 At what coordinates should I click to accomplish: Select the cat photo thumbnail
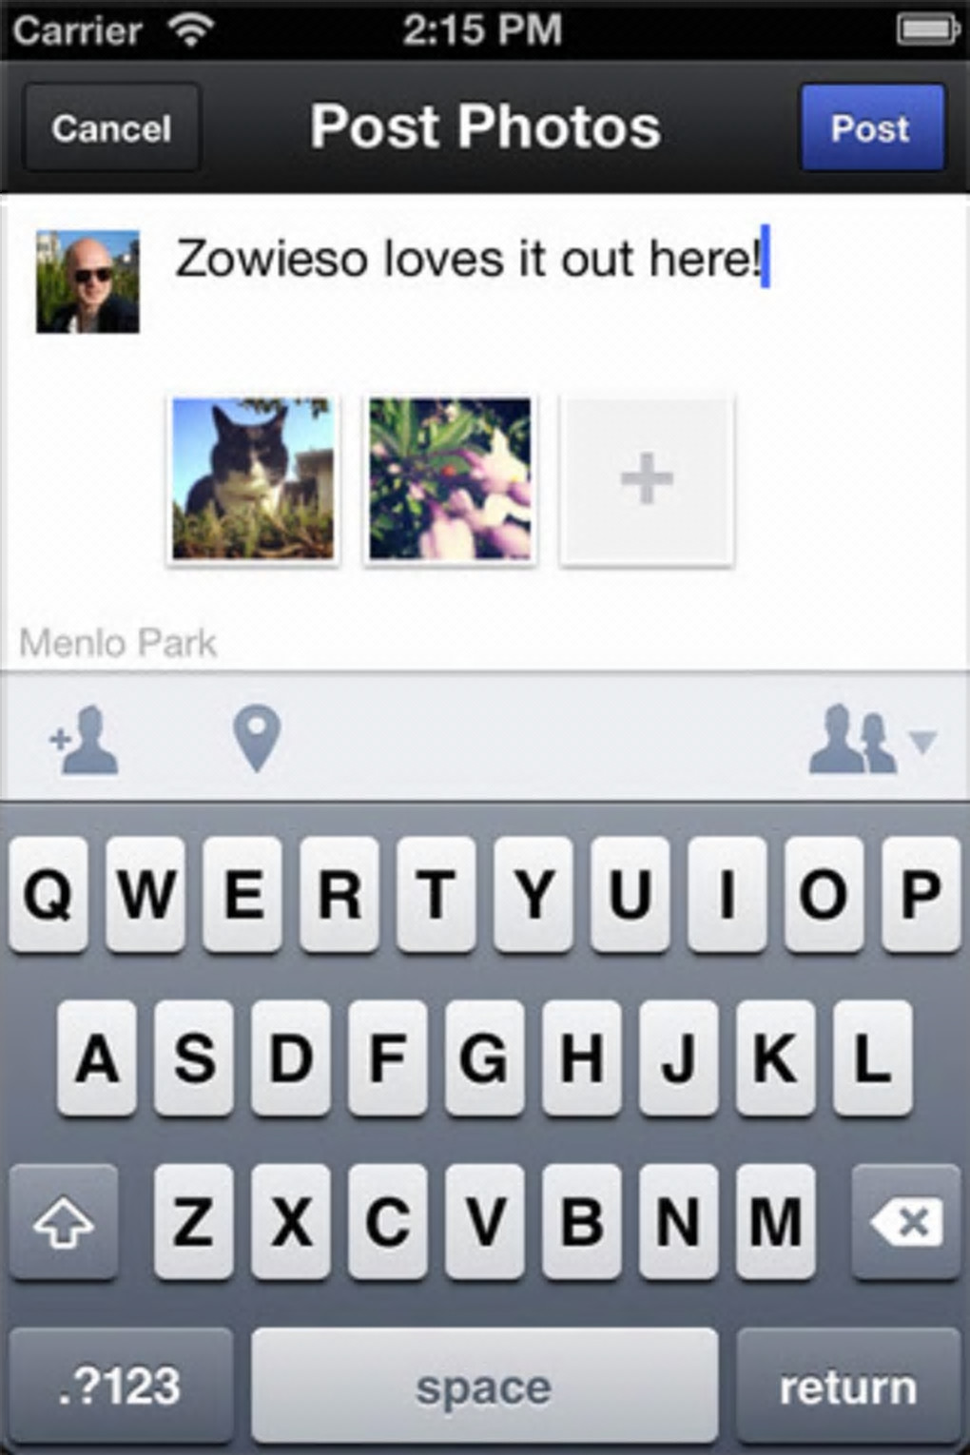[x=253, y=479]
